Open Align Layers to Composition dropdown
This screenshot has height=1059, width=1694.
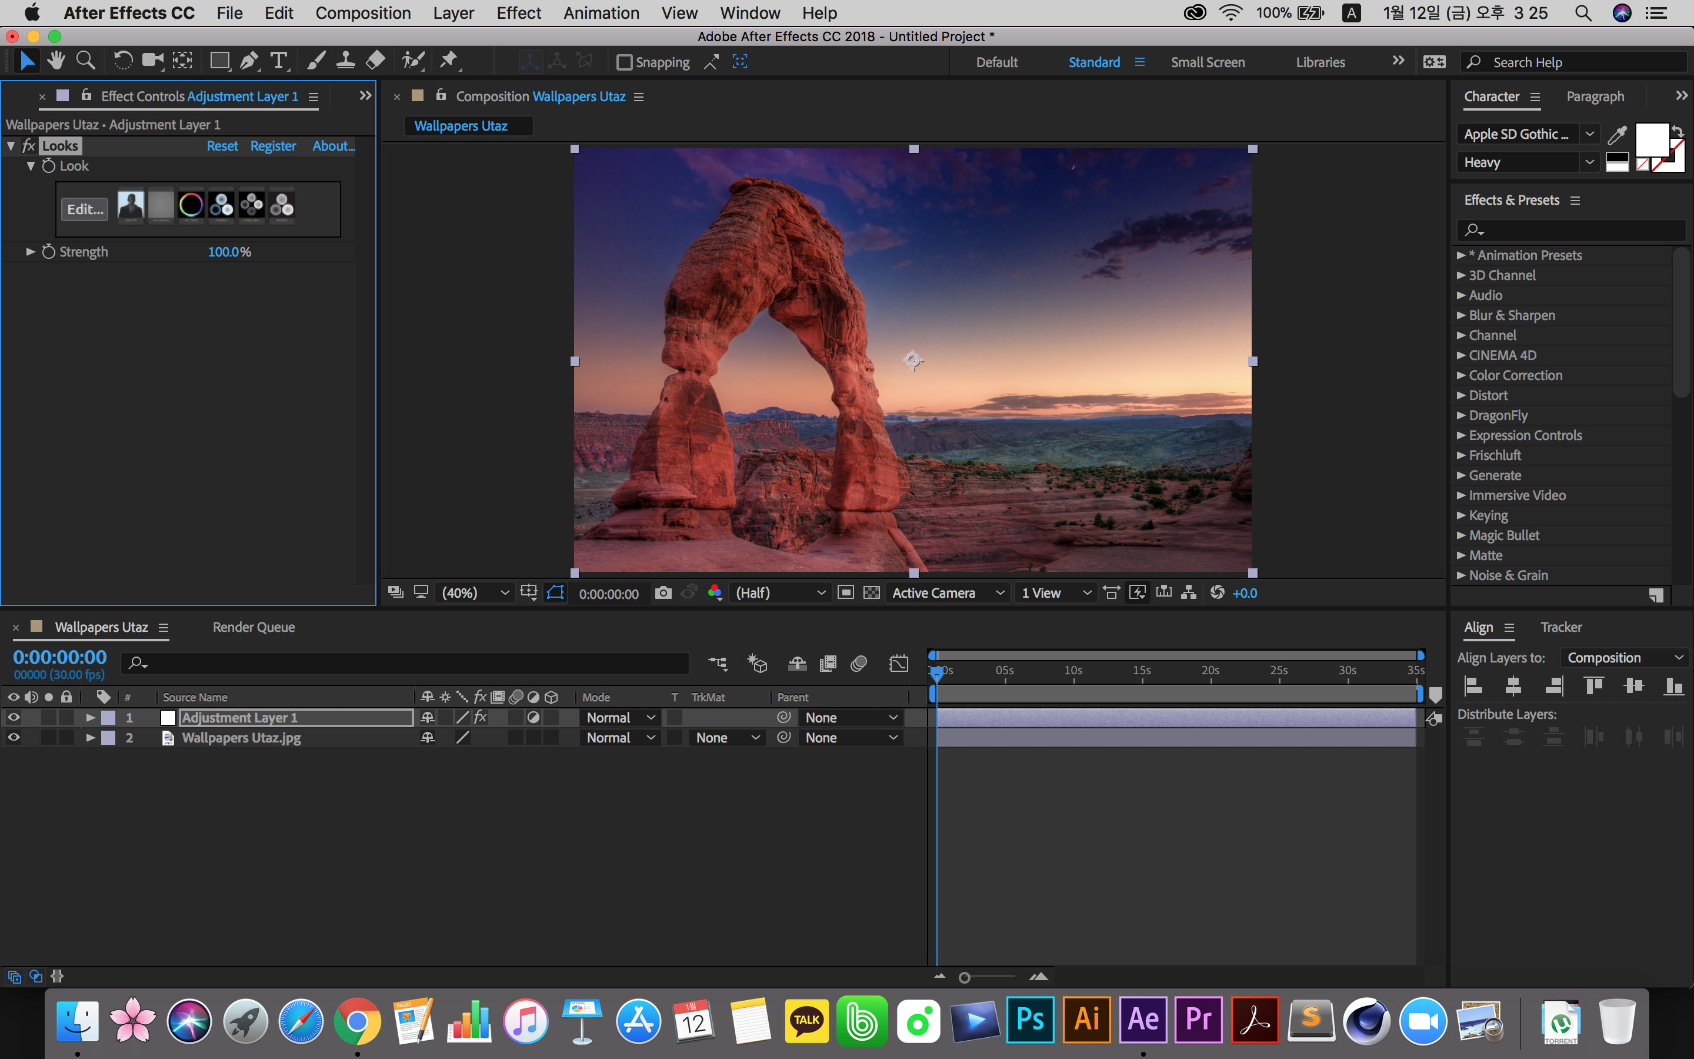(x=1625, y=658)
